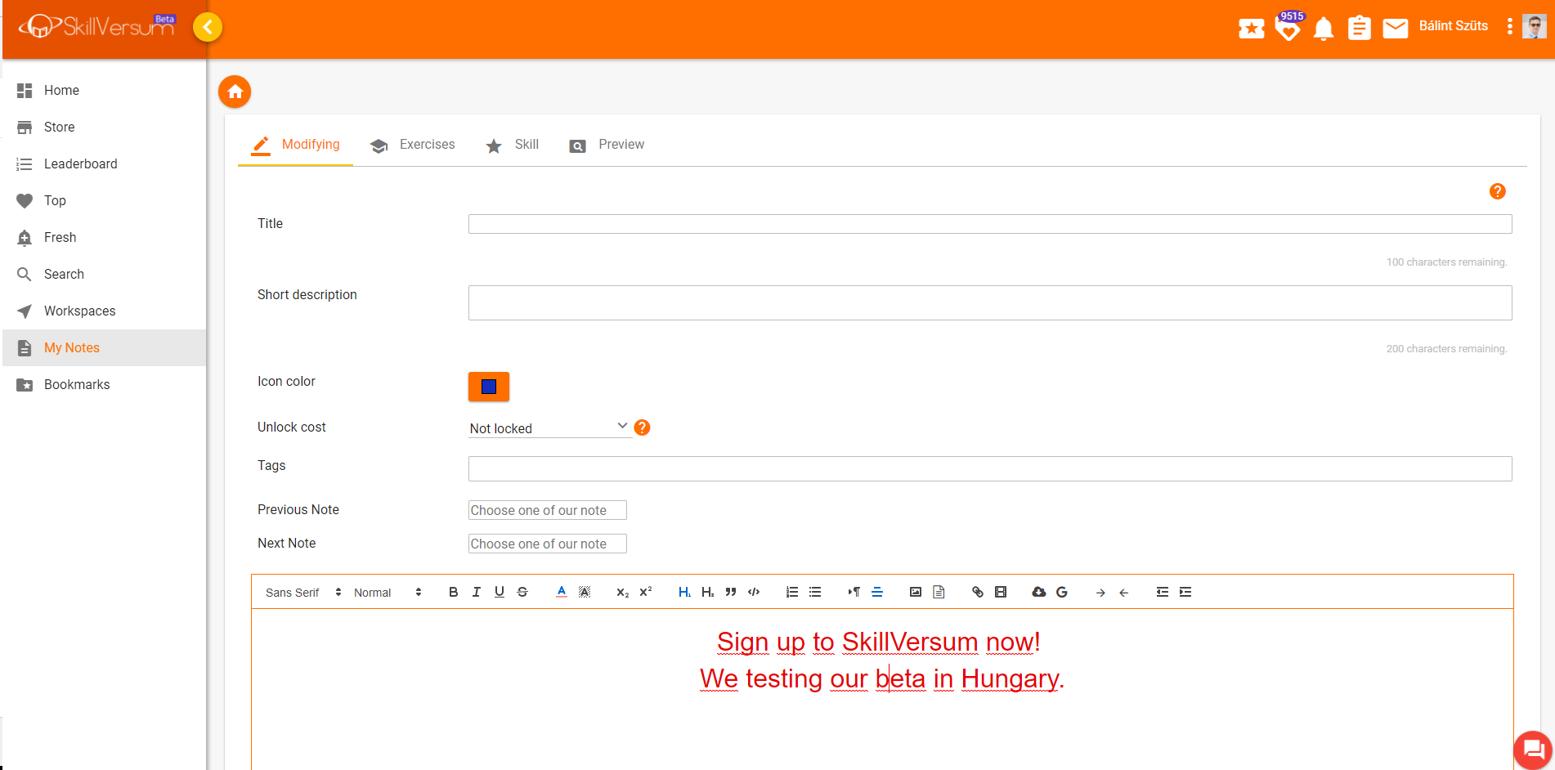Open the chat support bubble
The height and width of the screenshot is (770, 1555).
click(x=1533, y=750)
